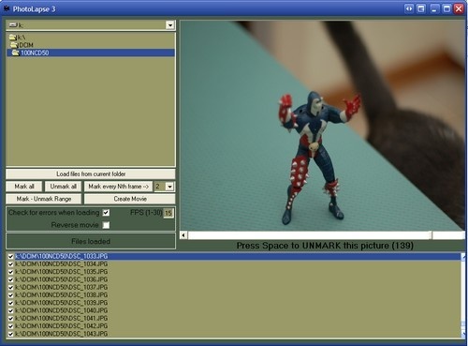468x346 pixels.
Task: Click the Mark all button
Action: tap(24, 187)
